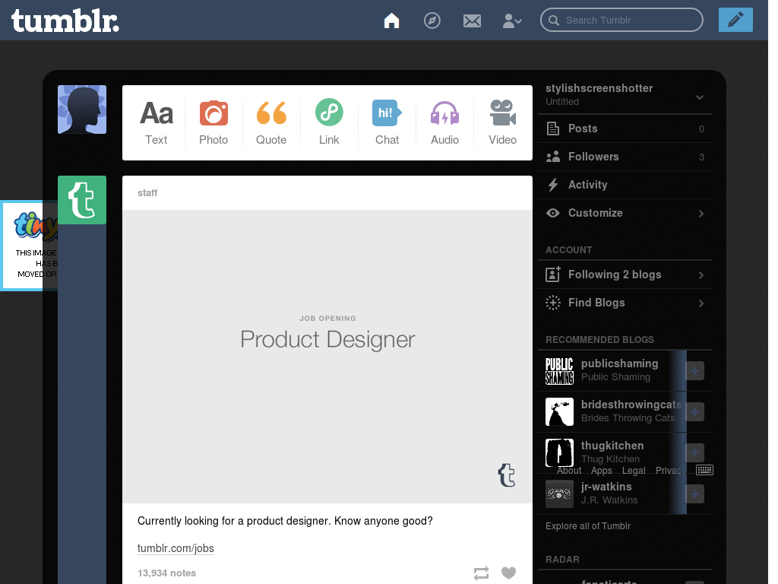Follow publicshaming with plus button
Viewport: 778px width, 584px height.
[694, 370]
